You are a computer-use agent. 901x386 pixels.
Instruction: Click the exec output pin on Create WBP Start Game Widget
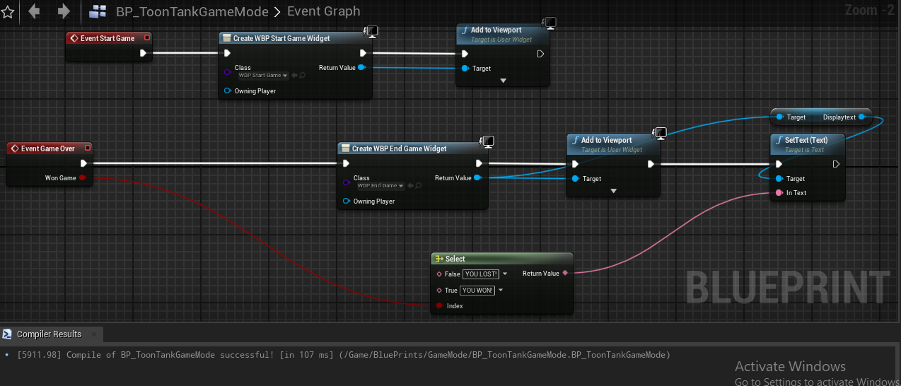coord(363,53)
